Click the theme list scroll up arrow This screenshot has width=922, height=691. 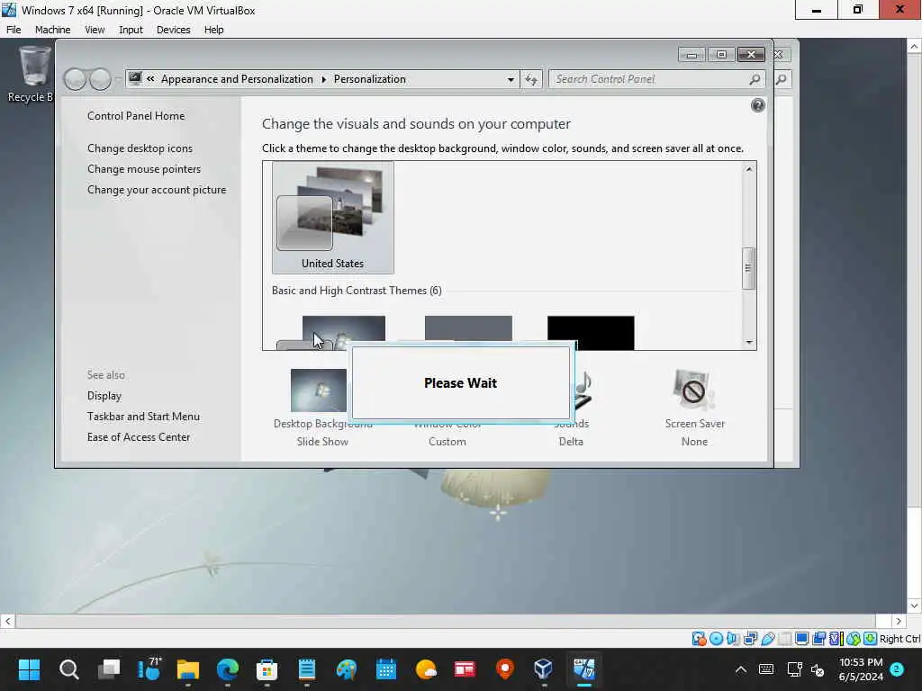(748, 170)
